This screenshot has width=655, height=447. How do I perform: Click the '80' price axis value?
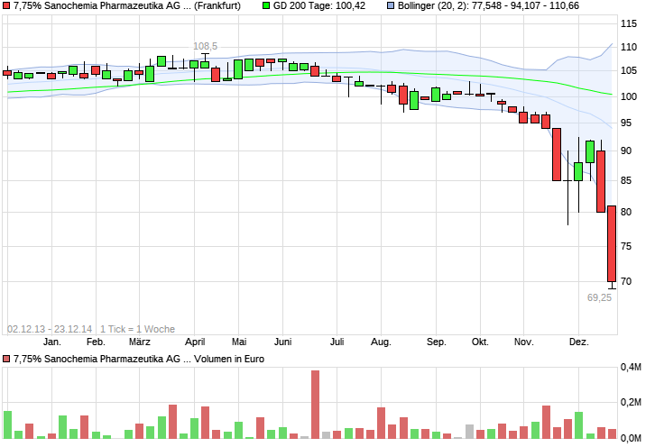click(626, 212)
